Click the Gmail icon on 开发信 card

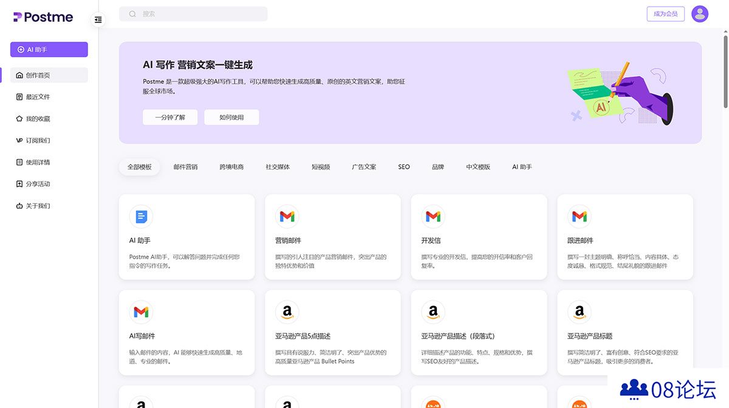click(x=433, y=216)
